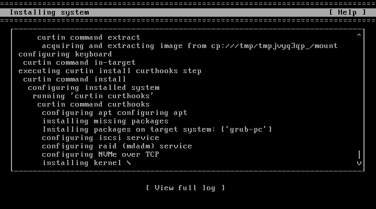Select the grub-pc package installation log line
The width and height of the screenshot is (376, 209).
157,130
